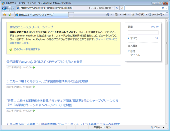Open the Feeds dropdown arrow
The image size is (170, 131).
point(120,14)
